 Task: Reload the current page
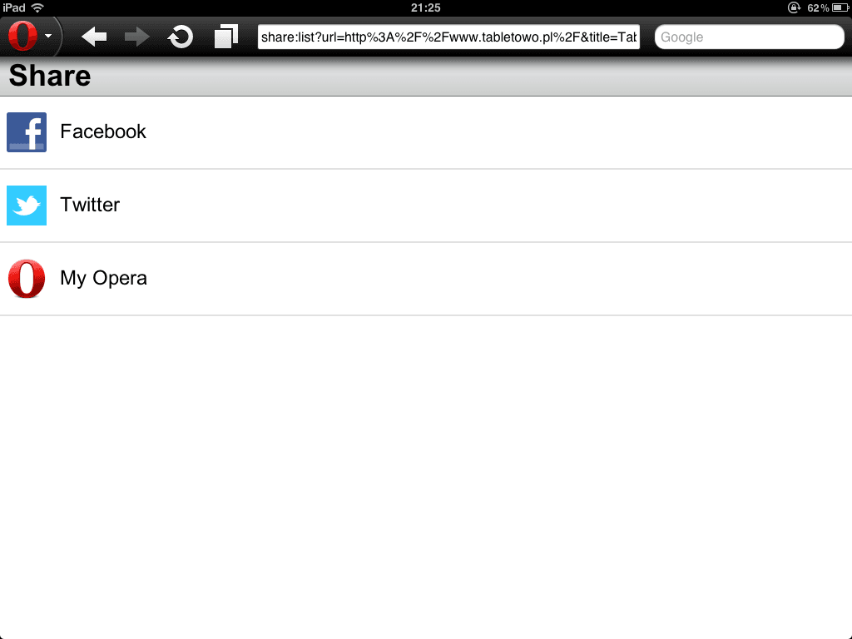[180, 37]
